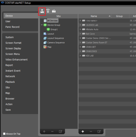Screen dimensions: 136x137
Task: Click the Camera Sequence icon
Action: coord(45,43)
